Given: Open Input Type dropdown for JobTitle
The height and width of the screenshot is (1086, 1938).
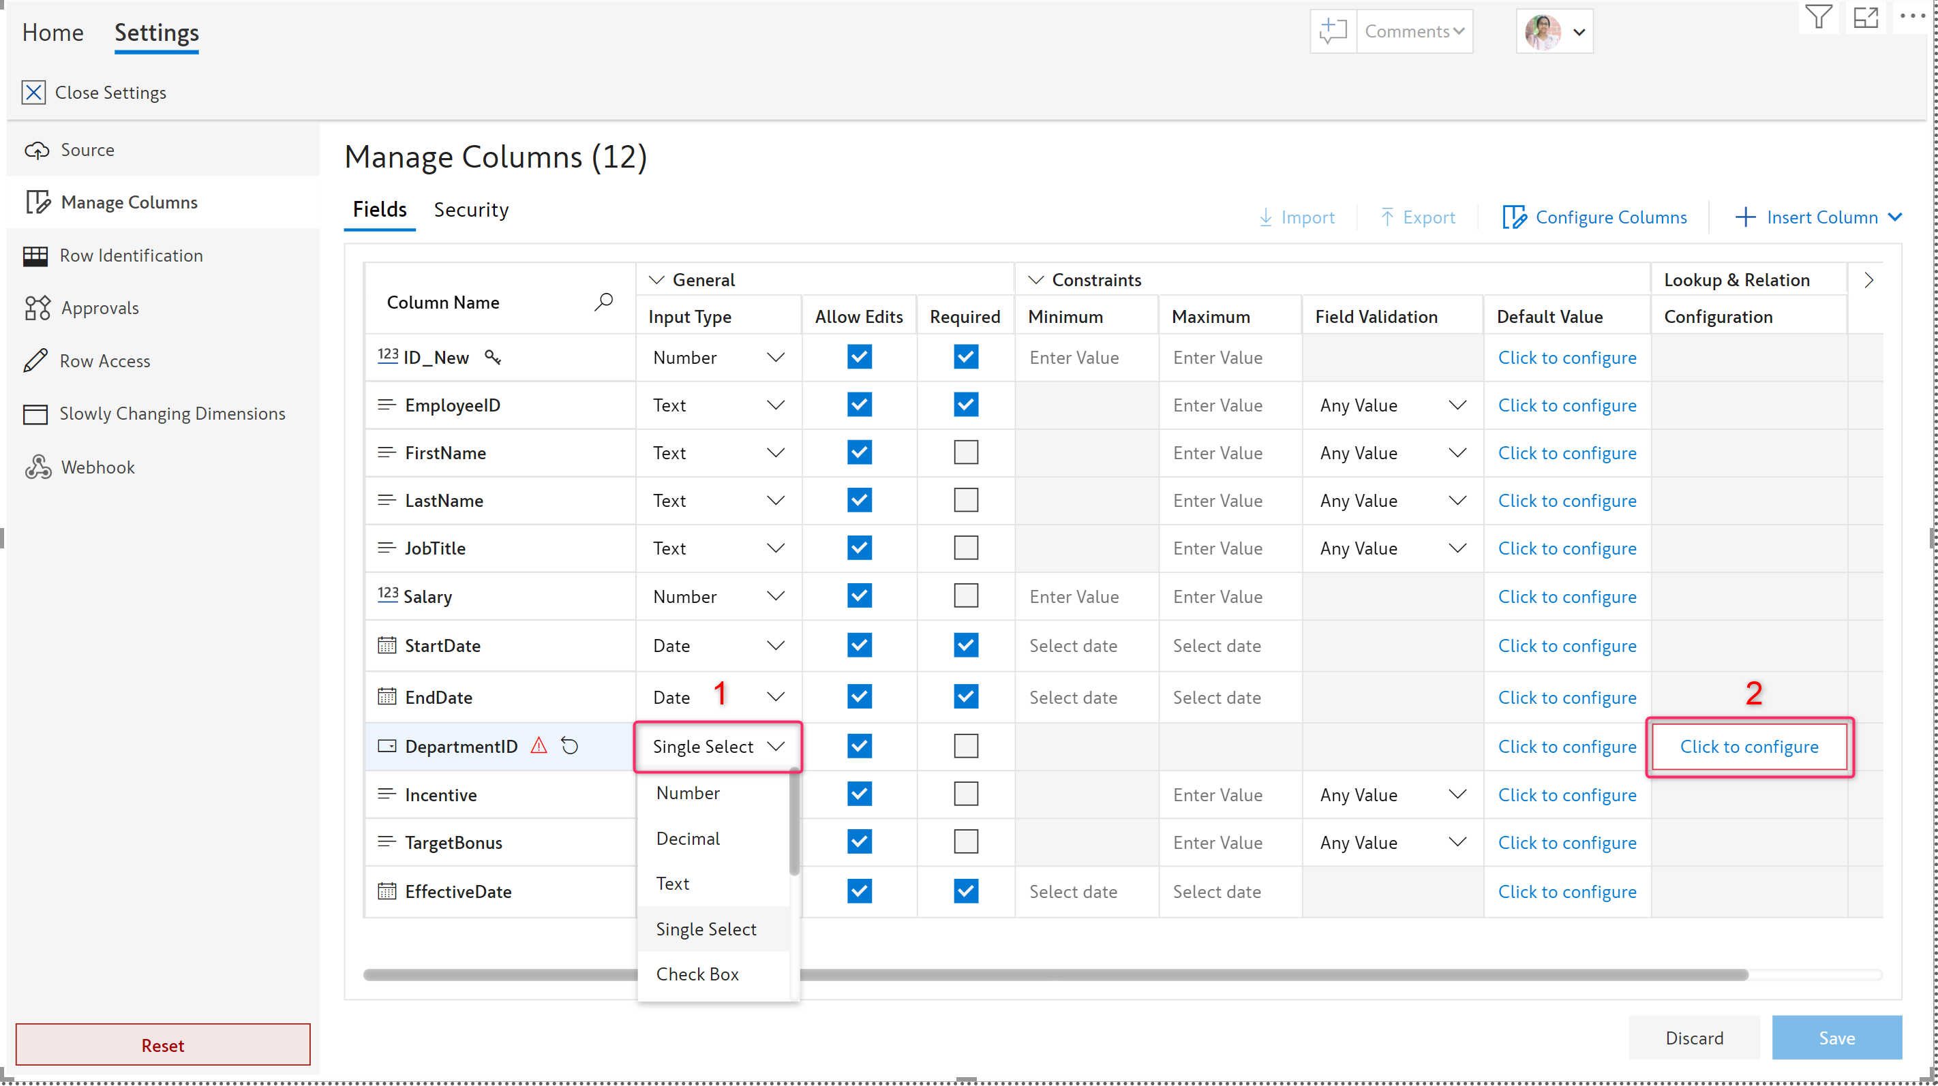Looking at the screenshot, I should [775, 548].
